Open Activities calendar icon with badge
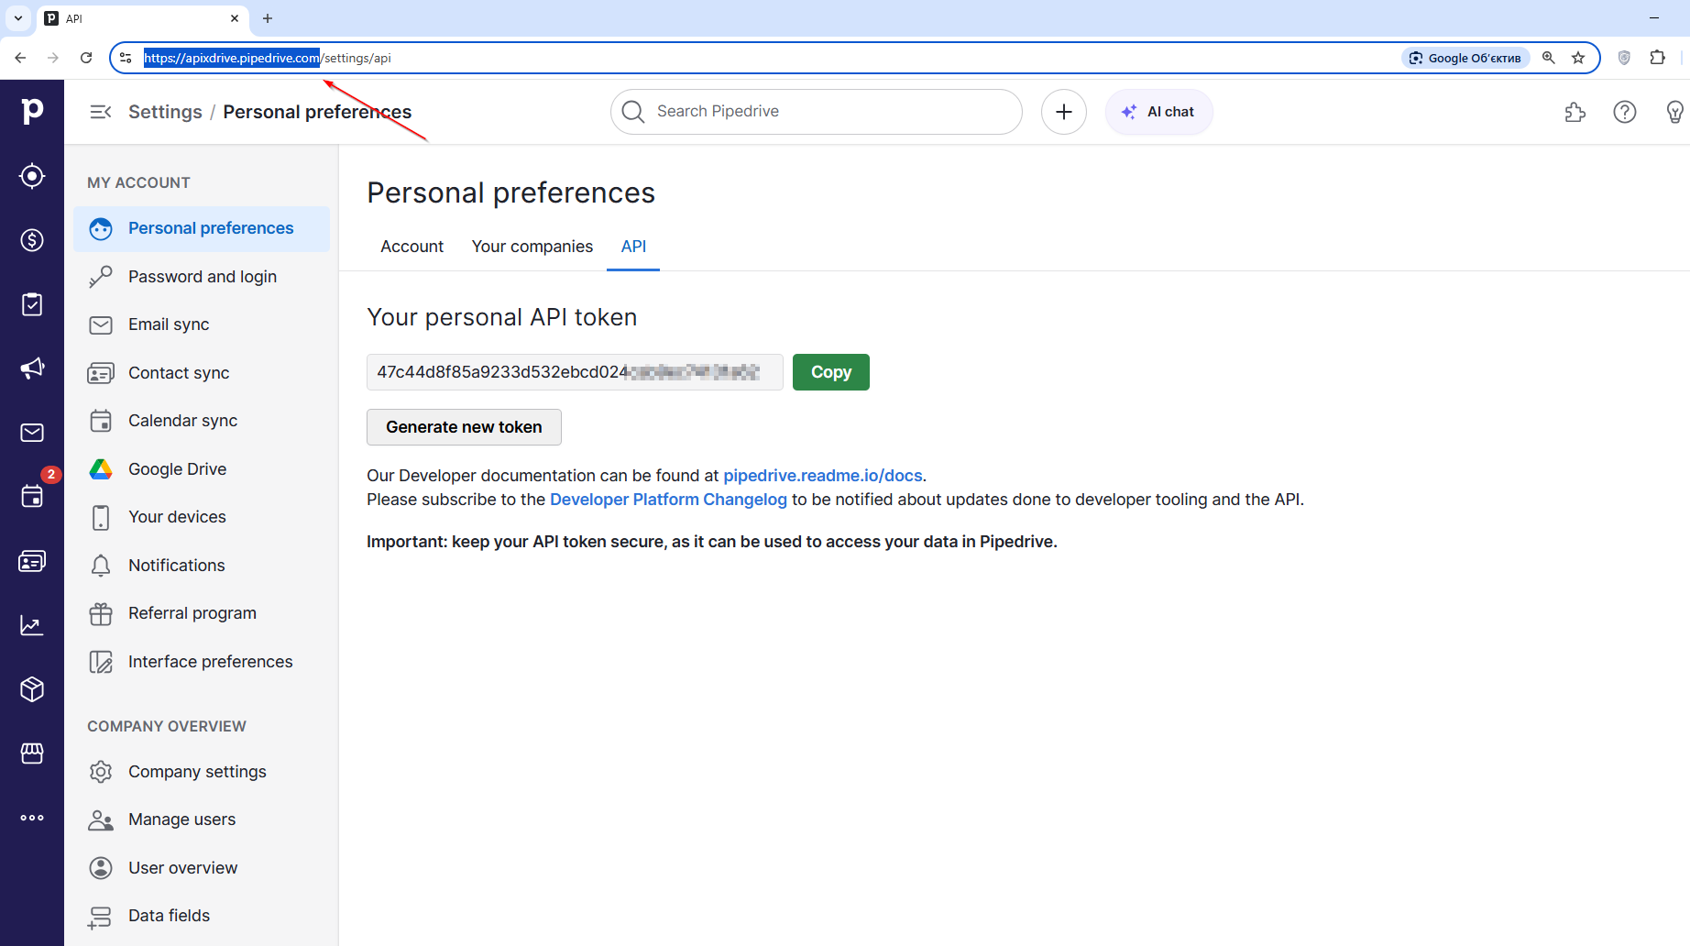The image size is (1690, 946). coord(32,496)
